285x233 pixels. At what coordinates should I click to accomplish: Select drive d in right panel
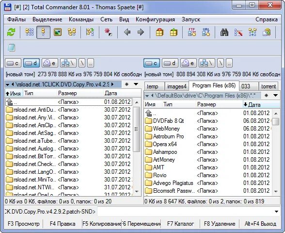pos(170,63)
